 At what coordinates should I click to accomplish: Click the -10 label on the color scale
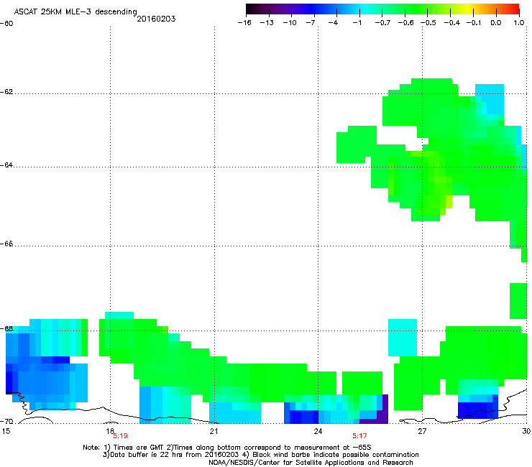290,23
